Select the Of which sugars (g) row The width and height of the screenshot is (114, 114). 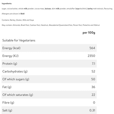[x=49, y=79]
